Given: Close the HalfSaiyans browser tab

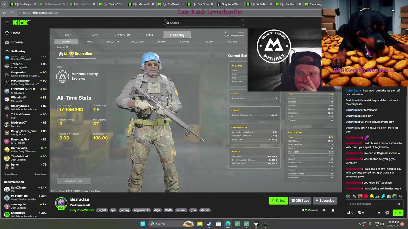Looking at the screenshot, I should 35,4.
